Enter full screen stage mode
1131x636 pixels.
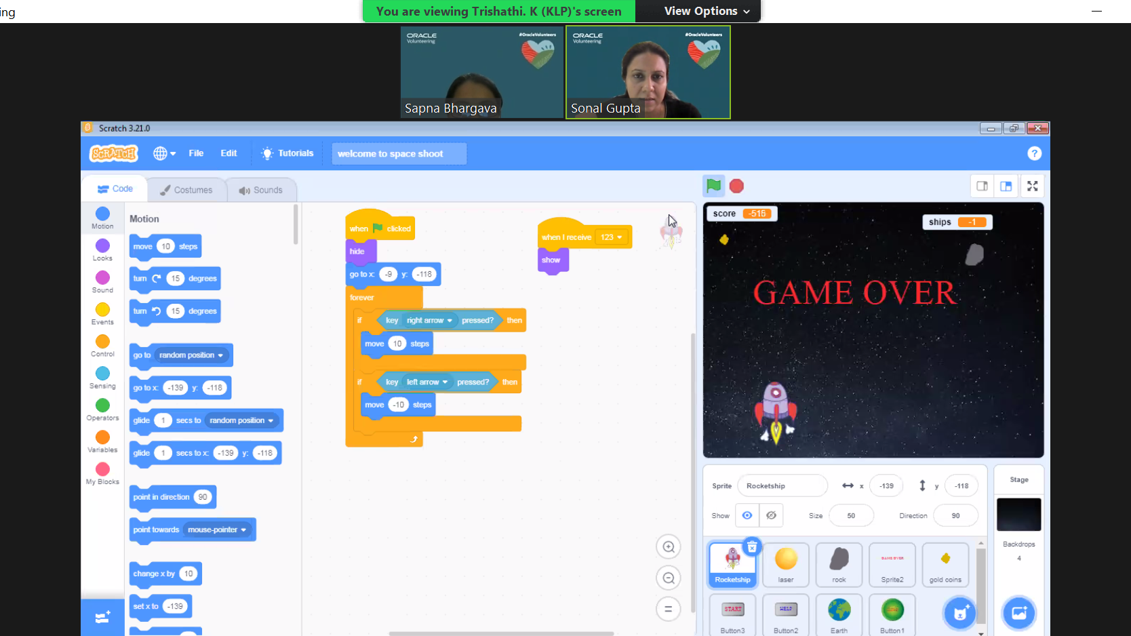pos(1032,186)
